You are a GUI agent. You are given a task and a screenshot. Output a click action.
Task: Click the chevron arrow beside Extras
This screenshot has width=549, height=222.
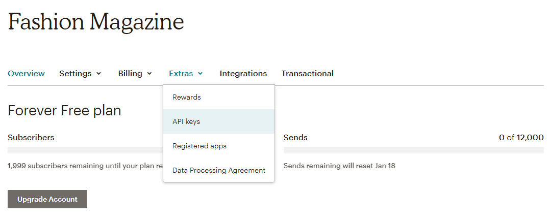pyautogui.click(x=201, y=74)
